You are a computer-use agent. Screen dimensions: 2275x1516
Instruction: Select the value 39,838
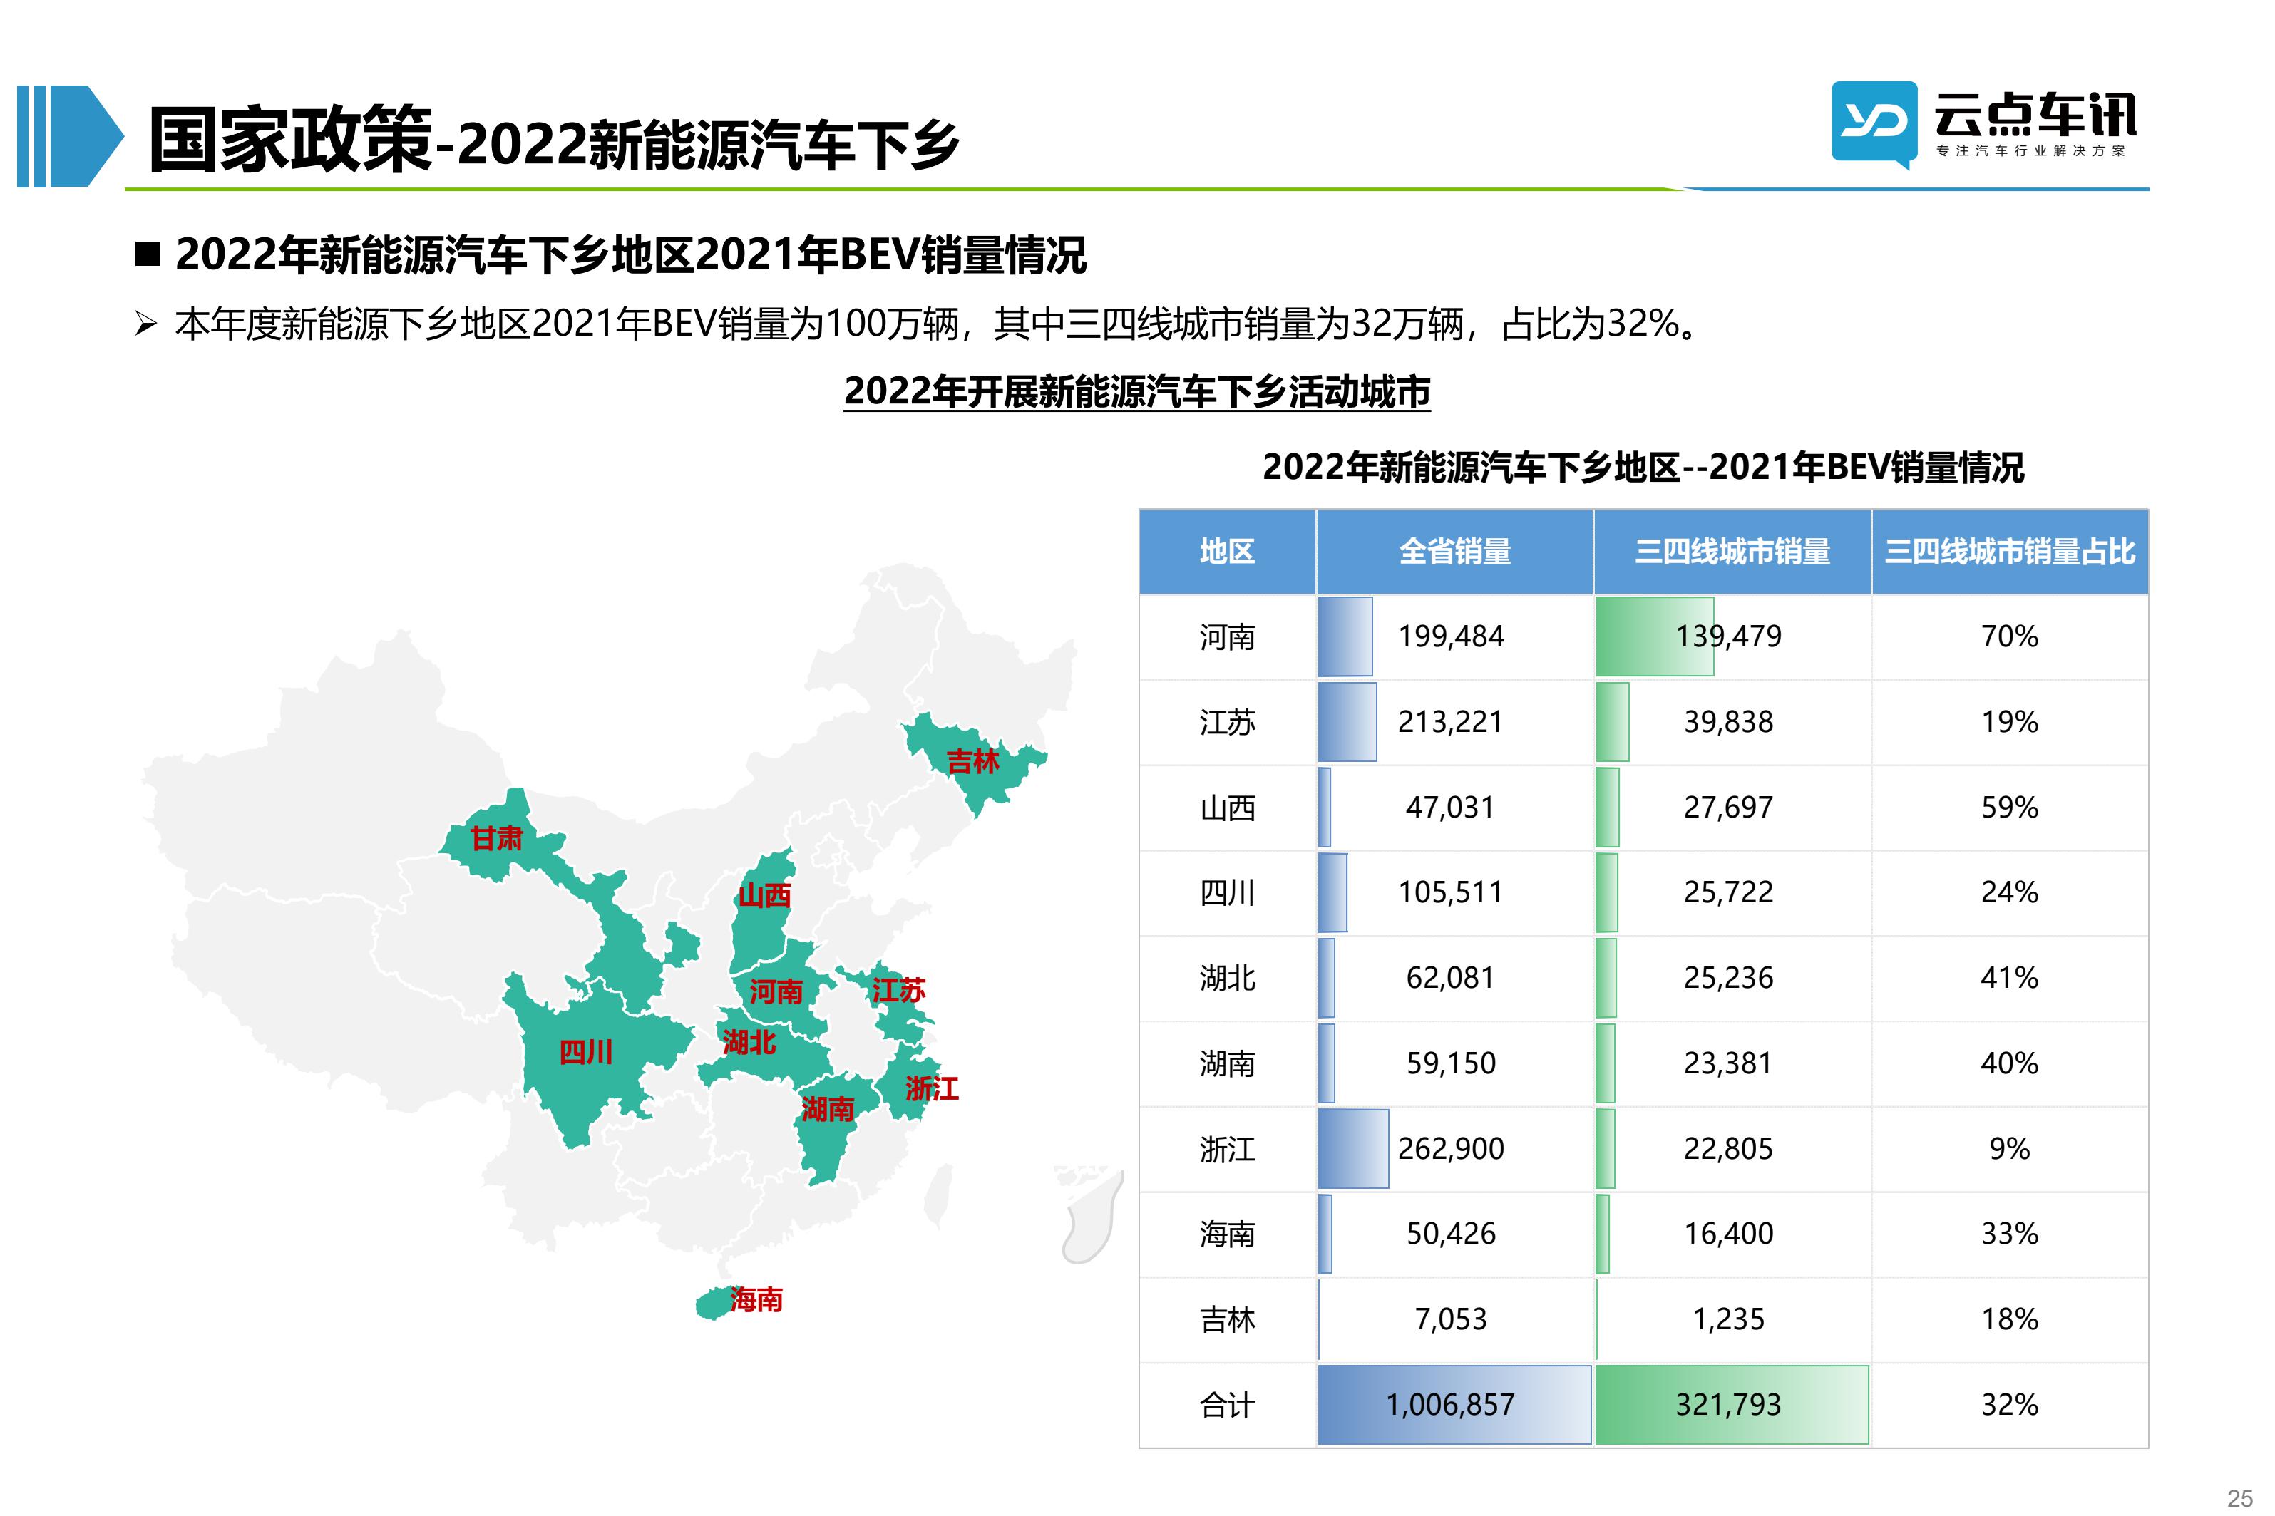click(1729, 722)
